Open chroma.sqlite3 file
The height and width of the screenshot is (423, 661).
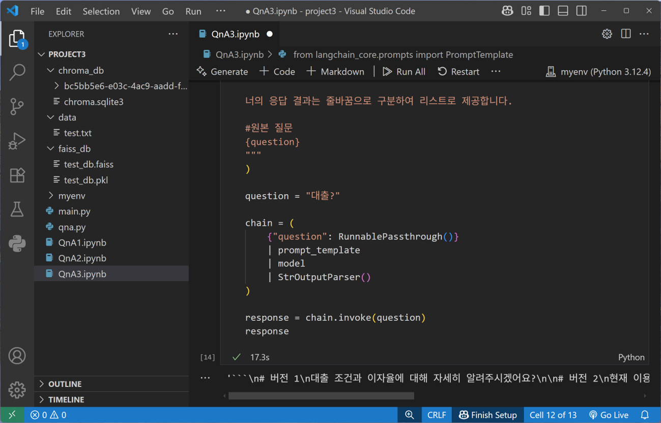(x=111, y=102)
